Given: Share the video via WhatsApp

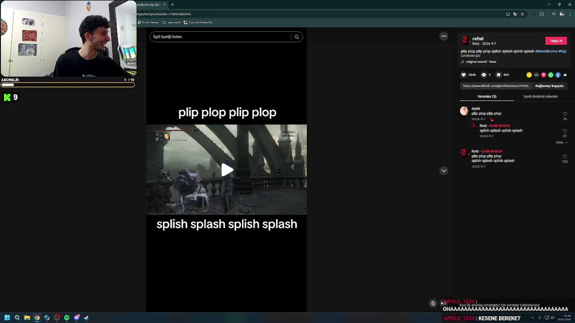Looking at the screenshot, I should pos(550,75).
